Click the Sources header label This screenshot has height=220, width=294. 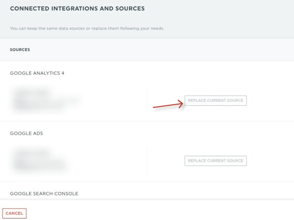click(20, 50)
